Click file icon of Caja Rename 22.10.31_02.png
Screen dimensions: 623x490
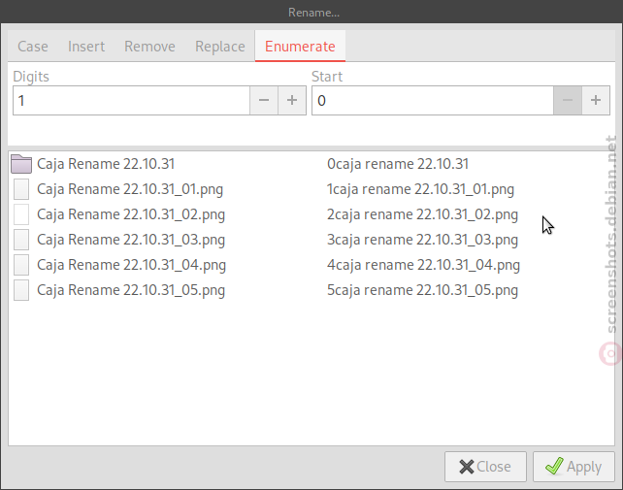(x=21, y=214)
